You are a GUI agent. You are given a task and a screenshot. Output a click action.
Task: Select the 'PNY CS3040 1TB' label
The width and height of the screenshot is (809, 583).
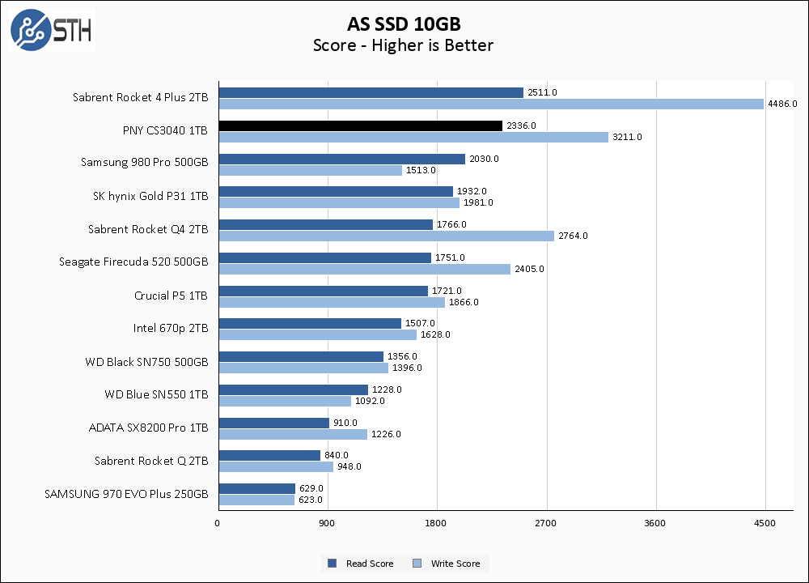[x=165, y=130]
